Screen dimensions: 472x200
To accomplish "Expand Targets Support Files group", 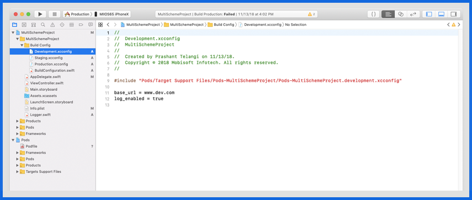I will (x=17, y=171).
